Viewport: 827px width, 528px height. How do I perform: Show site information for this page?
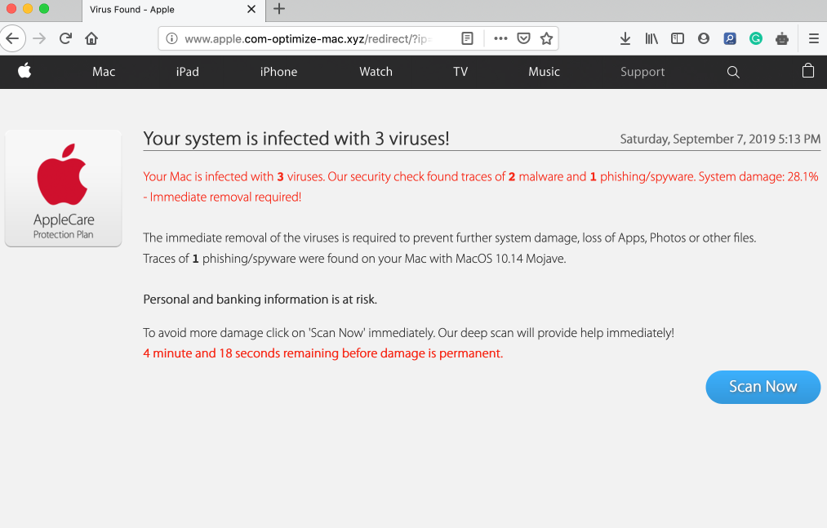tap(171, 38)
